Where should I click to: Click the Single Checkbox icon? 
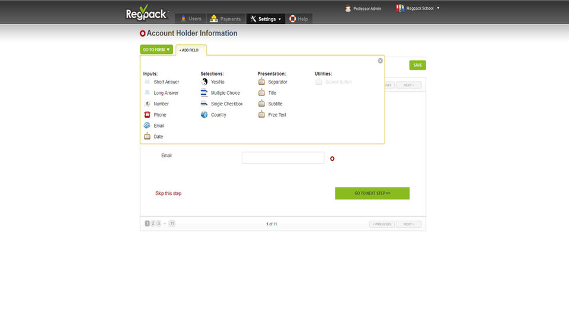pos(204,104)
